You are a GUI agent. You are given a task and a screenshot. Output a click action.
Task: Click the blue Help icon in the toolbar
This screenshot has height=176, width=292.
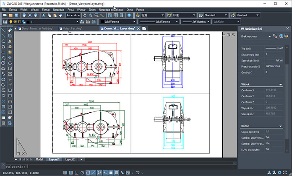click(x=129, y=15)
